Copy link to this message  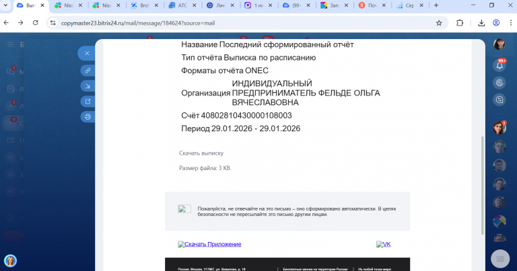click(x=88, y=71)
